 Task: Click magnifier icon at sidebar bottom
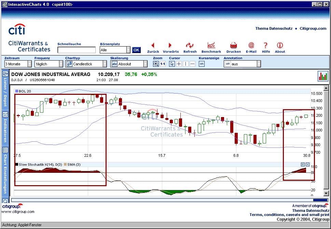(5, 201)
